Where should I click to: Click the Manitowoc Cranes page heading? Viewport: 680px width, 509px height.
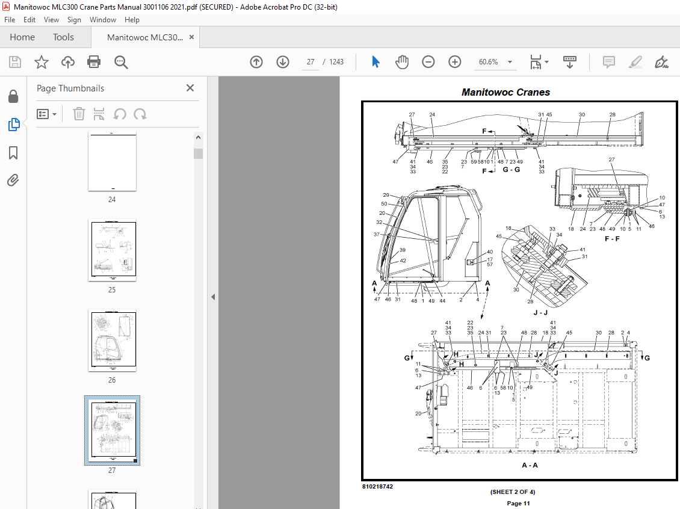click(x=505, y=92)
